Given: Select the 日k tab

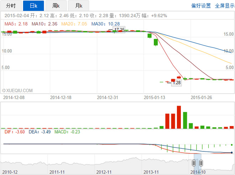Looking at the screenshot, I should [33, 6].
